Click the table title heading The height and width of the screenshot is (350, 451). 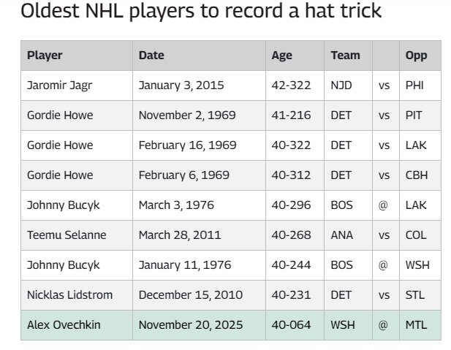[201, 11]
